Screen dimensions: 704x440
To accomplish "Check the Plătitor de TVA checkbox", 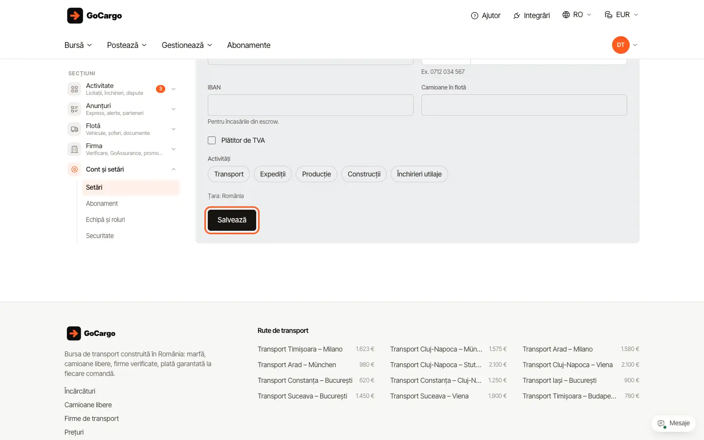I will click(x=212, y=140).
